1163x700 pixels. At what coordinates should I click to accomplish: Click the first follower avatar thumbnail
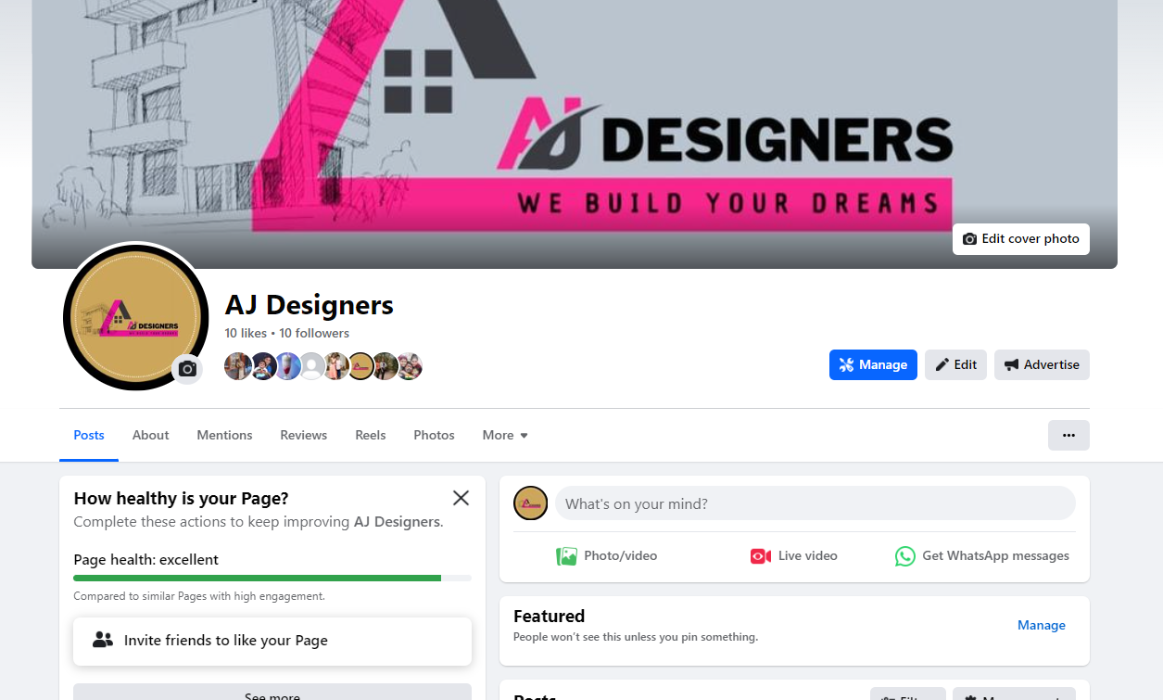pyautogui.click(x=238, y=366)
